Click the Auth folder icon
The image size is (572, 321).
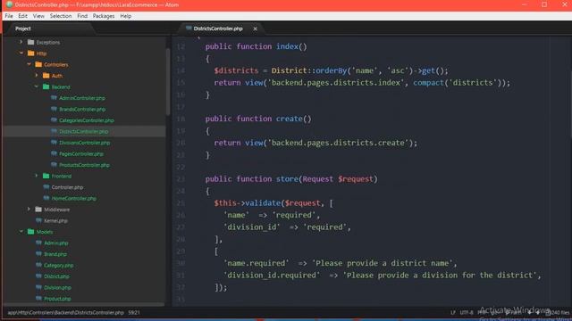coord(46,76)
